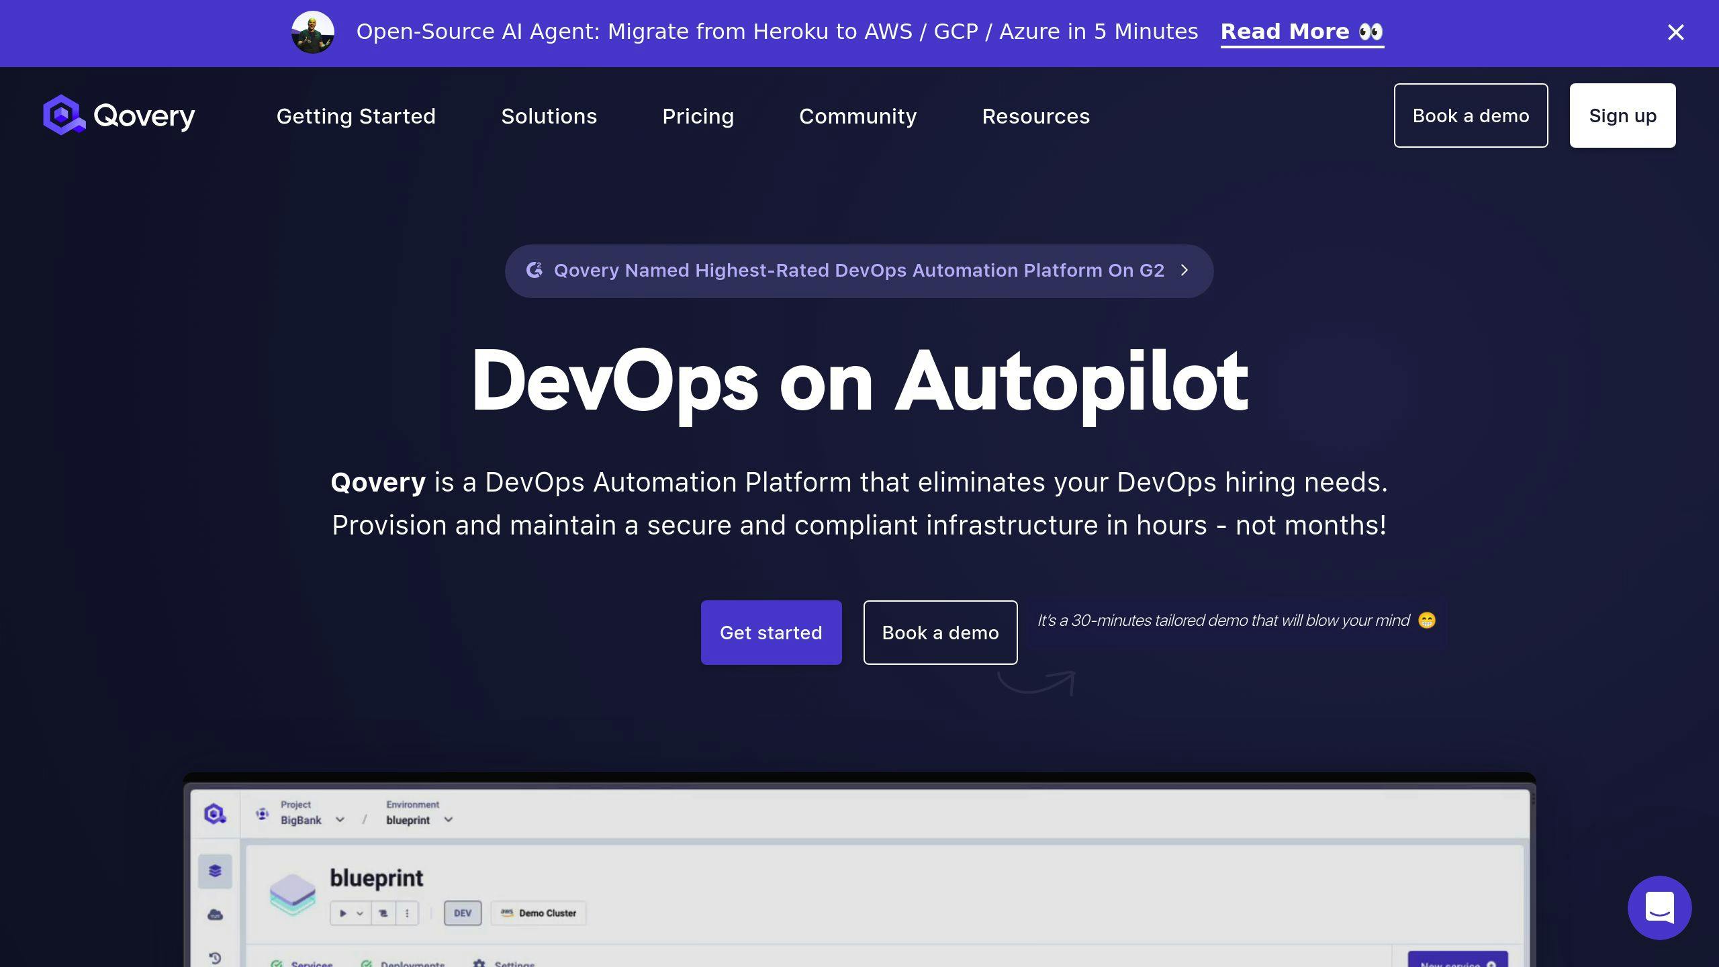This screenshot has height=967, width=1719.
Task: Click the Qovery logo in the navbar
Action: pos(119,116)
